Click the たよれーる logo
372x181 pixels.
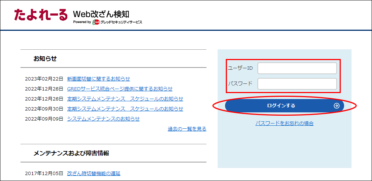point(41,14)
